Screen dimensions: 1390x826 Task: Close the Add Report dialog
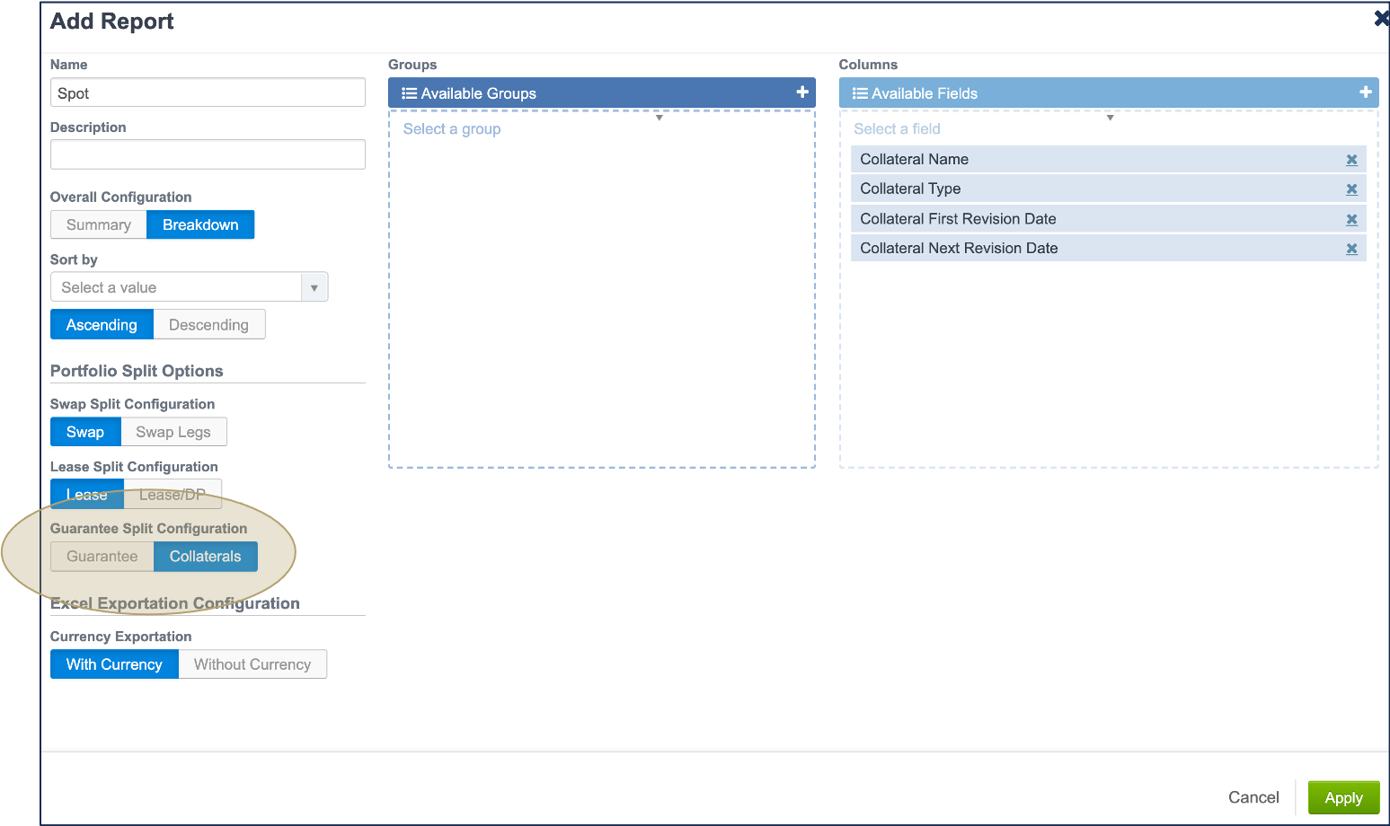(x=1382, y=18)
